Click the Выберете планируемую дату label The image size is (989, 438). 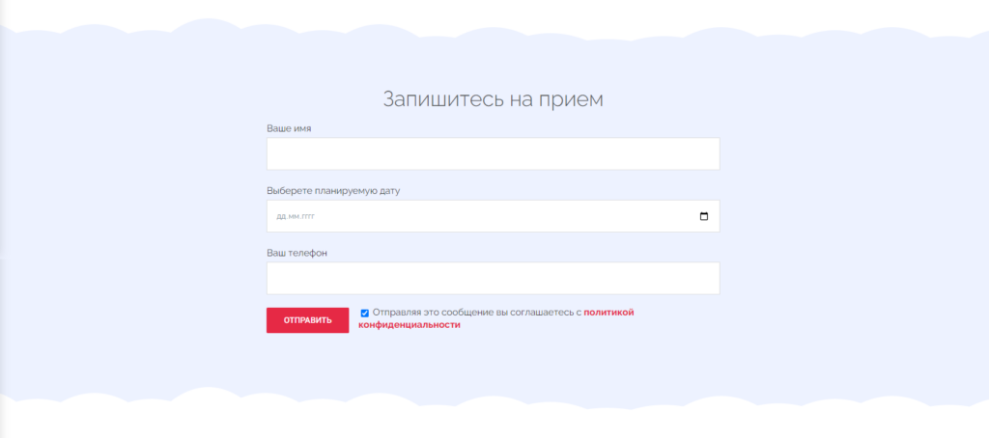click(x=333, y=190)
